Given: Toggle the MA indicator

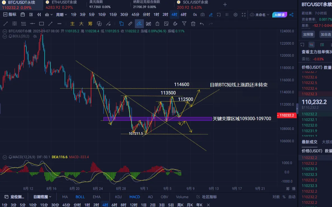Looking at the screenshot, I should [65, 197].
